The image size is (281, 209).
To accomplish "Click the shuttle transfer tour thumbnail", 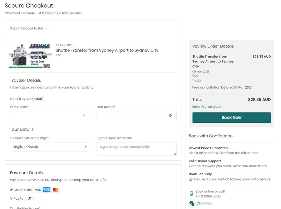I will click(30, 56).
